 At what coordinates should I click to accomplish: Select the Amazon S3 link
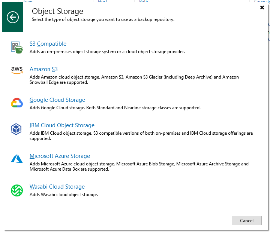pyautogui.click(x=43, y=69)
